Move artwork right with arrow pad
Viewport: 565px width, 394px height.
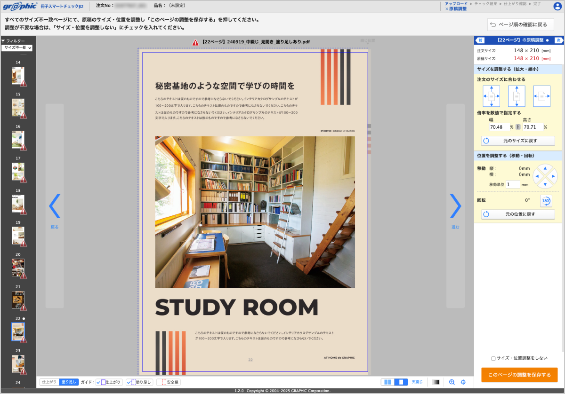point(553,176)
